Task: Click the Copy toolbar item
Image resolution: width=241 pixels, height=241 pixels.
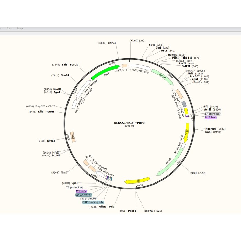Action: click(10, 28)
